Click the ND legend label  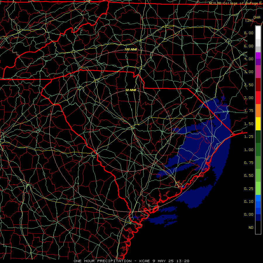click(251, 228)
